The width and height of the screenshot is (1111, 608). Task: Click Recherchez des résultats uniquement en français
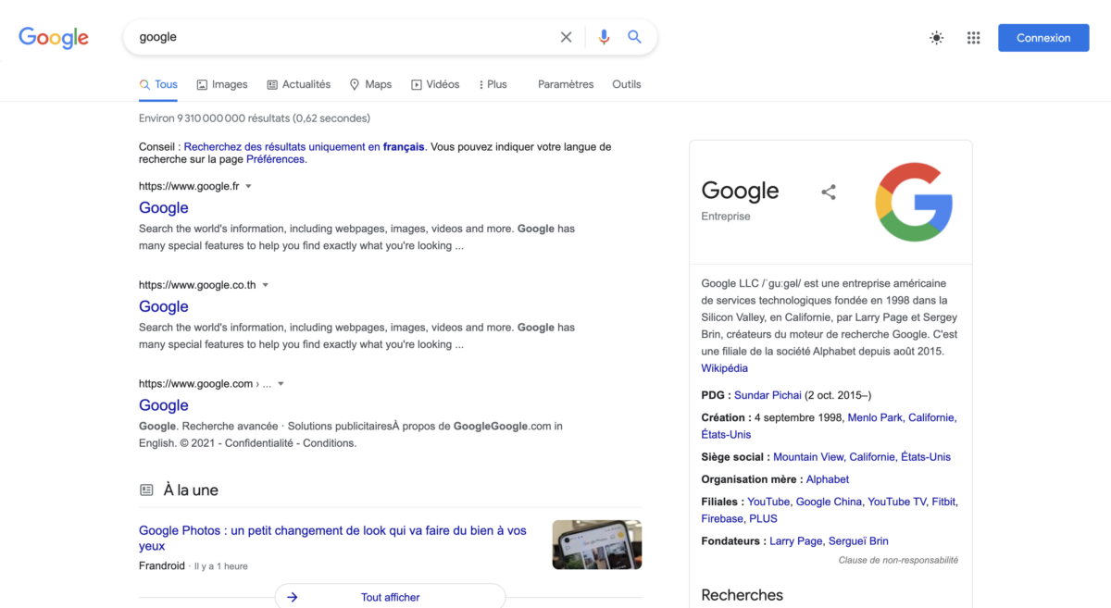click(304, 146)
